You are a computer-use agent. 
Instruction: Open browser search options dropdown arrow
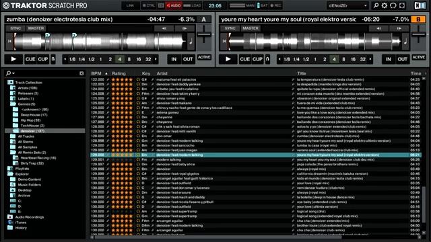click(x=13, y=73)
